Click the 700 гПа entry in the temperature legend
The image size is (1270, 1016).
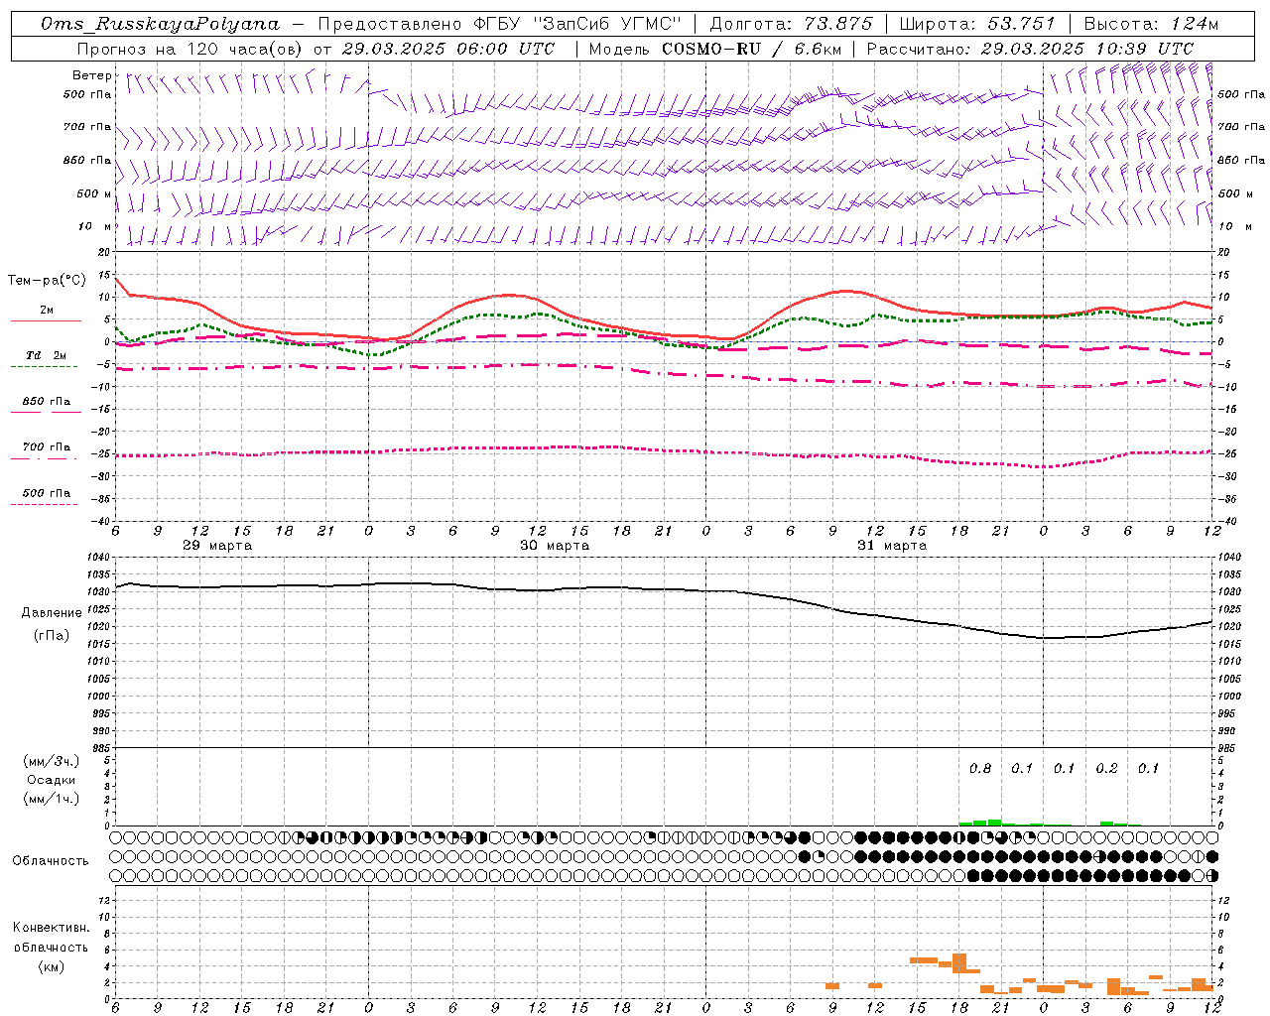pos(47,447)
